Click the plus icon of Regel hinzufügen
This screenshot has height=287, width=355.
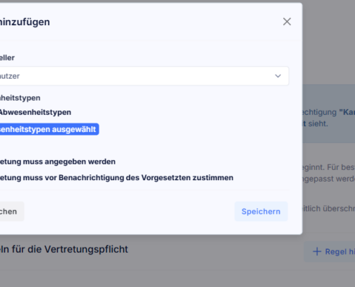coord(317,252)
